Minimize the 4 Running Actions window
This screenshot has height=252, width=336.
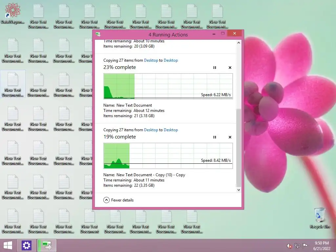coord(214,34)
